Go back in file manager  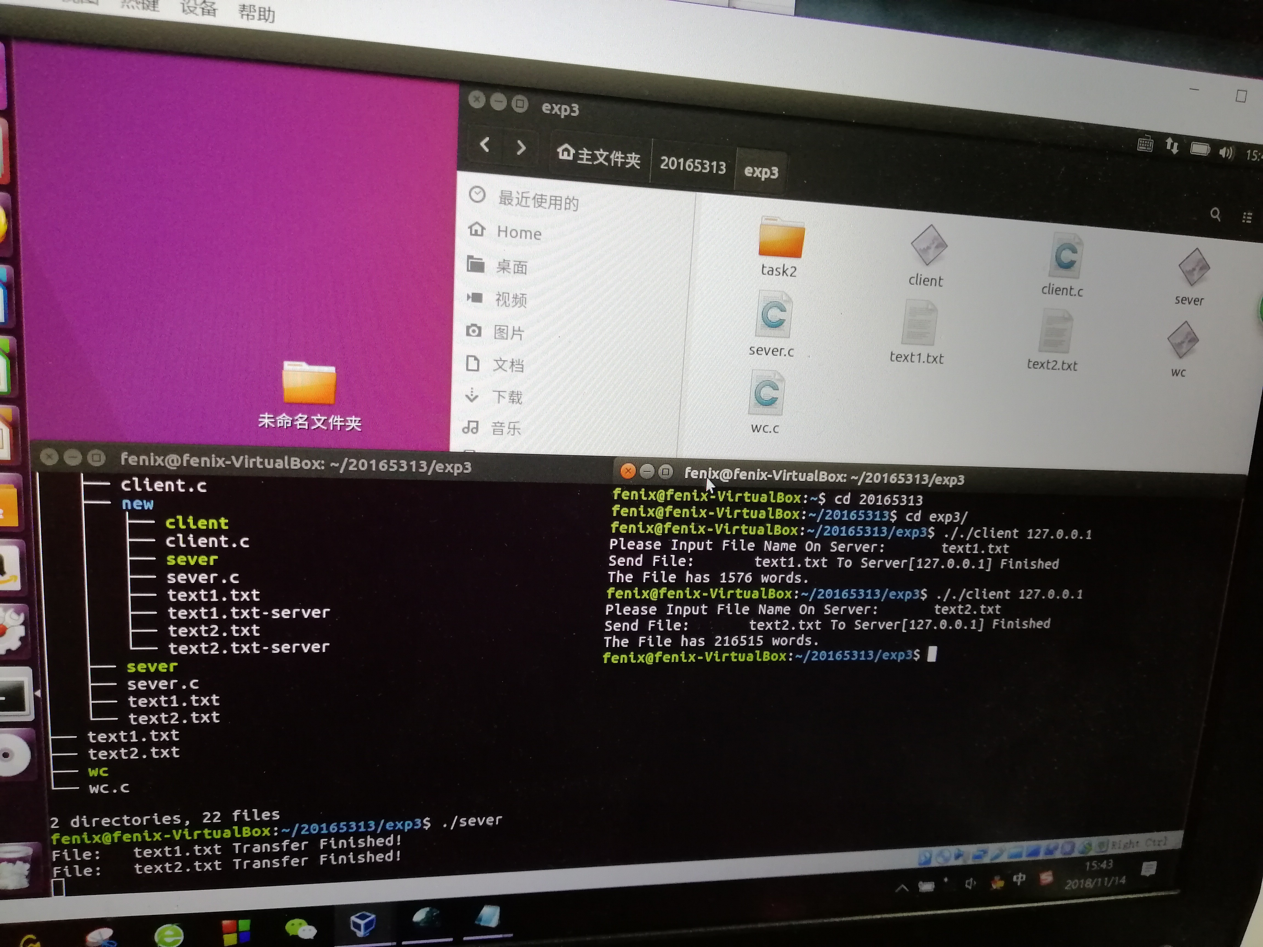(x=484, y=145)
